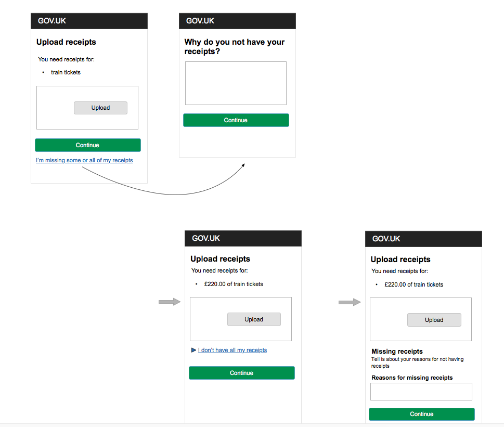Select the "£220.00 of train tickets" bullet above Missing receipts
The image size is (504, 427).
(x=413, y=284)
